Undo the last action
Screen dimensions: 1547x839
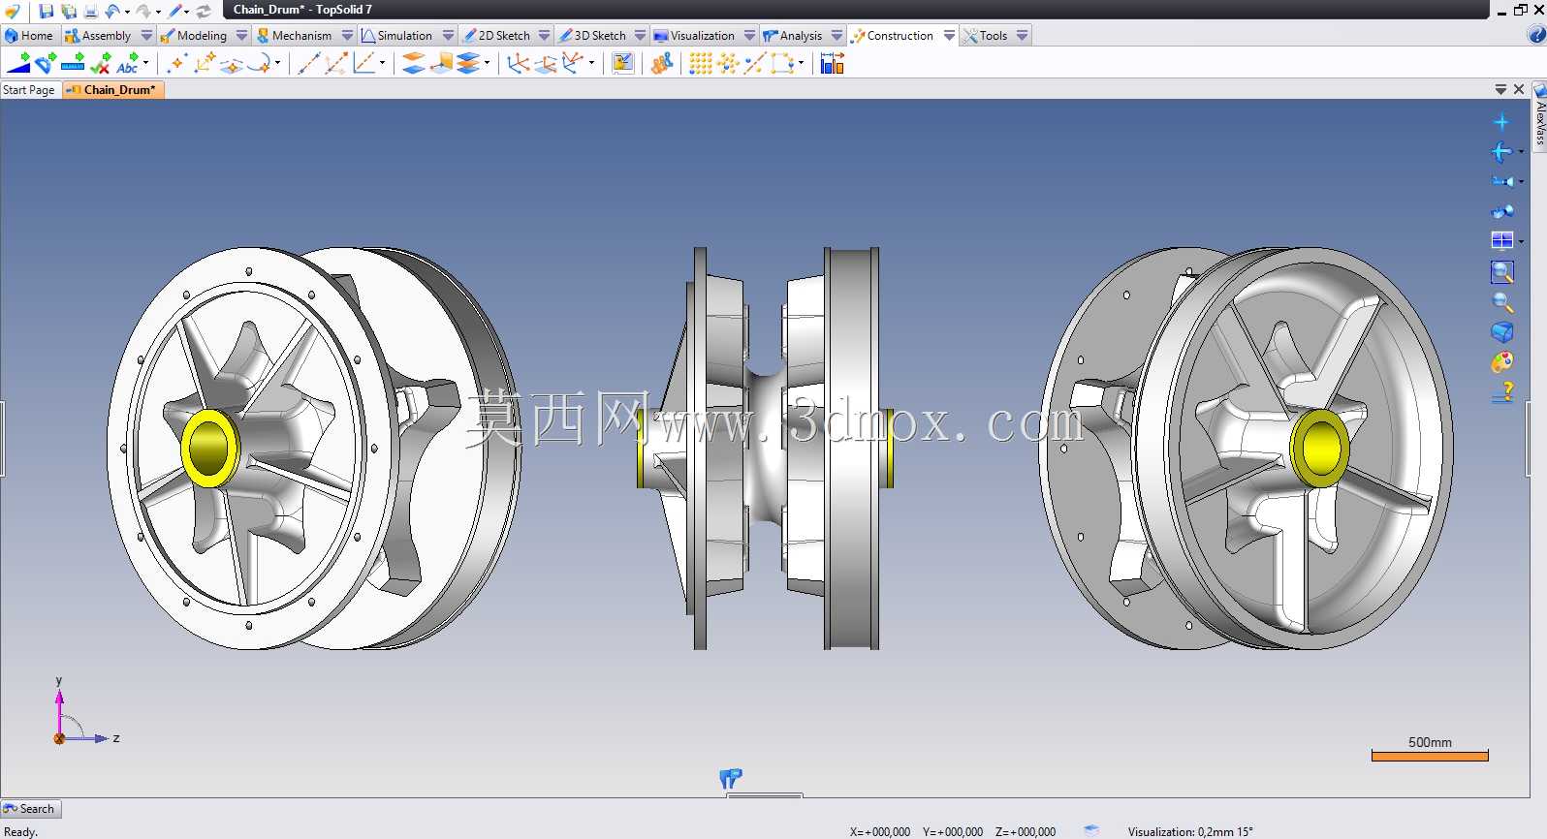(112, 11)
